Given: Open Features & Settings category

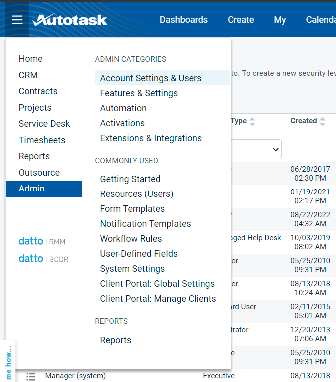Looking at the screenshot, I should pyautogui.click(x=139, y=93).
